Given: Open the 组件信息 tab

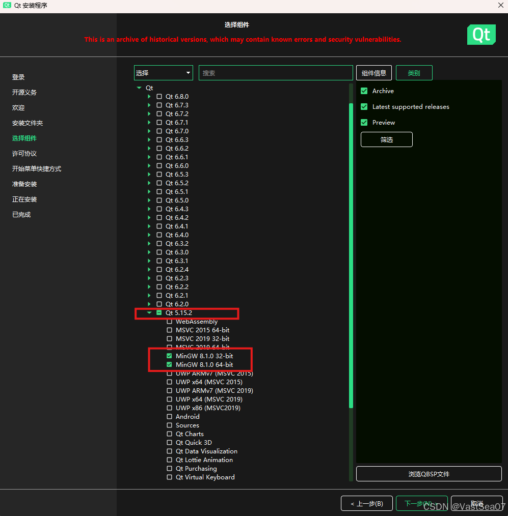Looking at the screenshot, I should pyautogui.click(x=374, y=73).
